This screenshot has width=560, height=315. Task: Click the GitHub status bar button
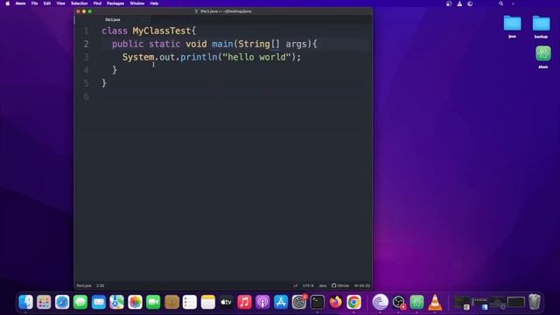click(x=340, y=286)
